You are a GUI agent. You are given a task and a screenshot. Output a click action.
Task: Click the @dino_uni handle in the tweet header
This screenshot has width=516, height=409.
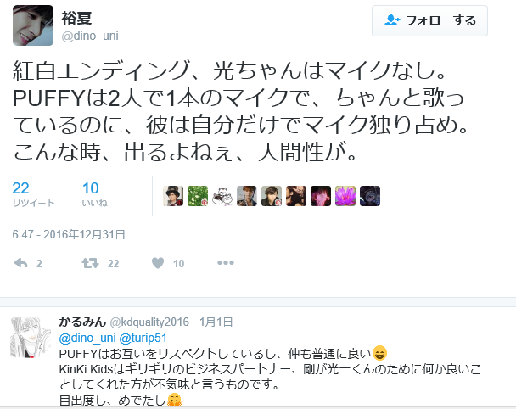click(x=90, y=36)
